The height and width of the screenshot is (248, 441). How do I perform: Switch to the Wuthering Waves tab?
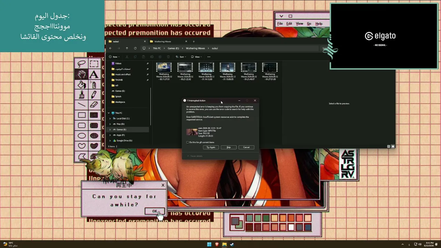[170, 41]
